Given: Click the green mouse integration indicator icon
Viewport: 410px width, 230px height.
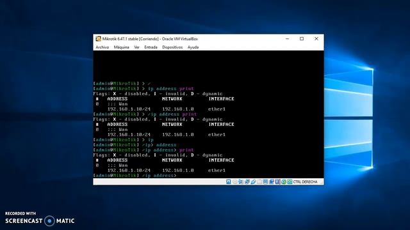Looking at the screenshot, I should [284, 181].
